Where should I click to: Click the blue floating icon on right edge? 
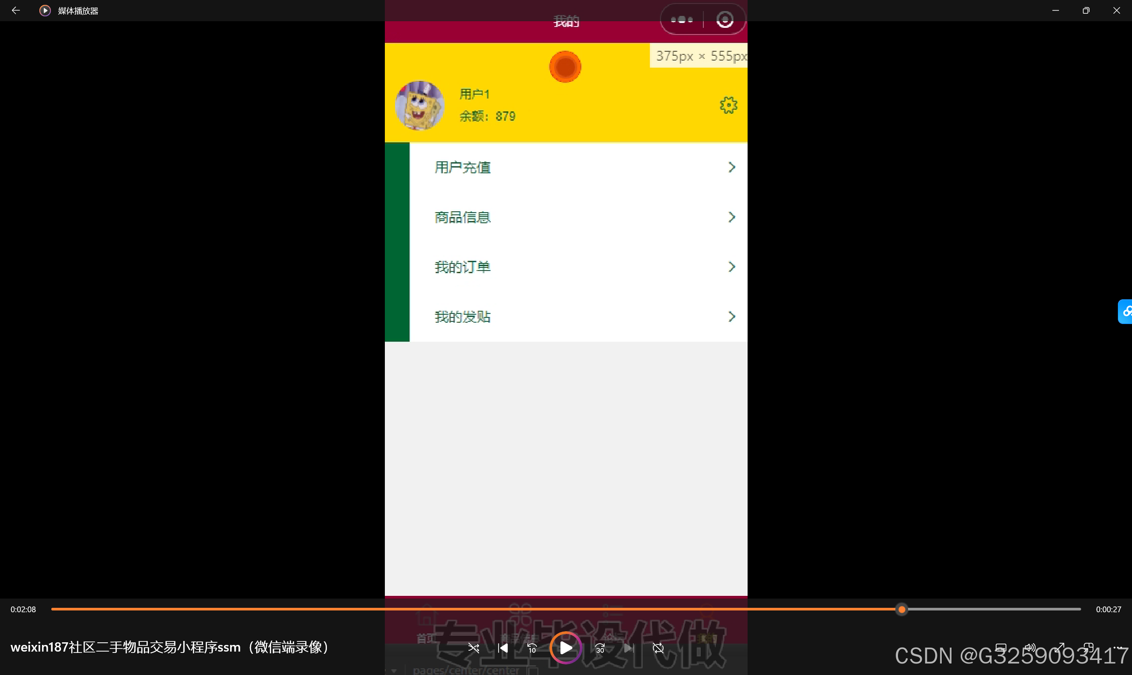1125,312
